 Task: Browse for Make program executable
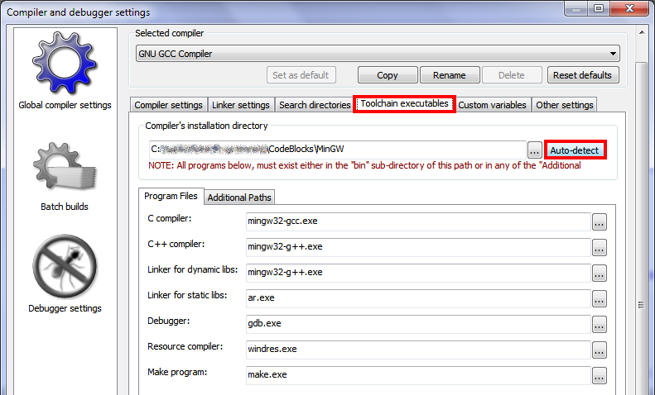600,375
